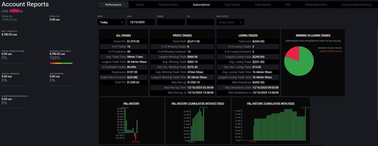Click the empty To input field
Image resolution: width=378 pixels, height=146 pixels.
tap(200, 22)
